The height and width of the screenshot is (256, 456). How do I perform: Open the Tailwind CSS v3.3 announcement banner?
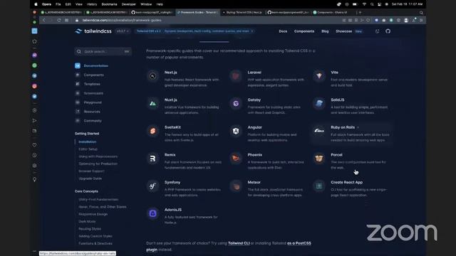(x=195, y=31)
